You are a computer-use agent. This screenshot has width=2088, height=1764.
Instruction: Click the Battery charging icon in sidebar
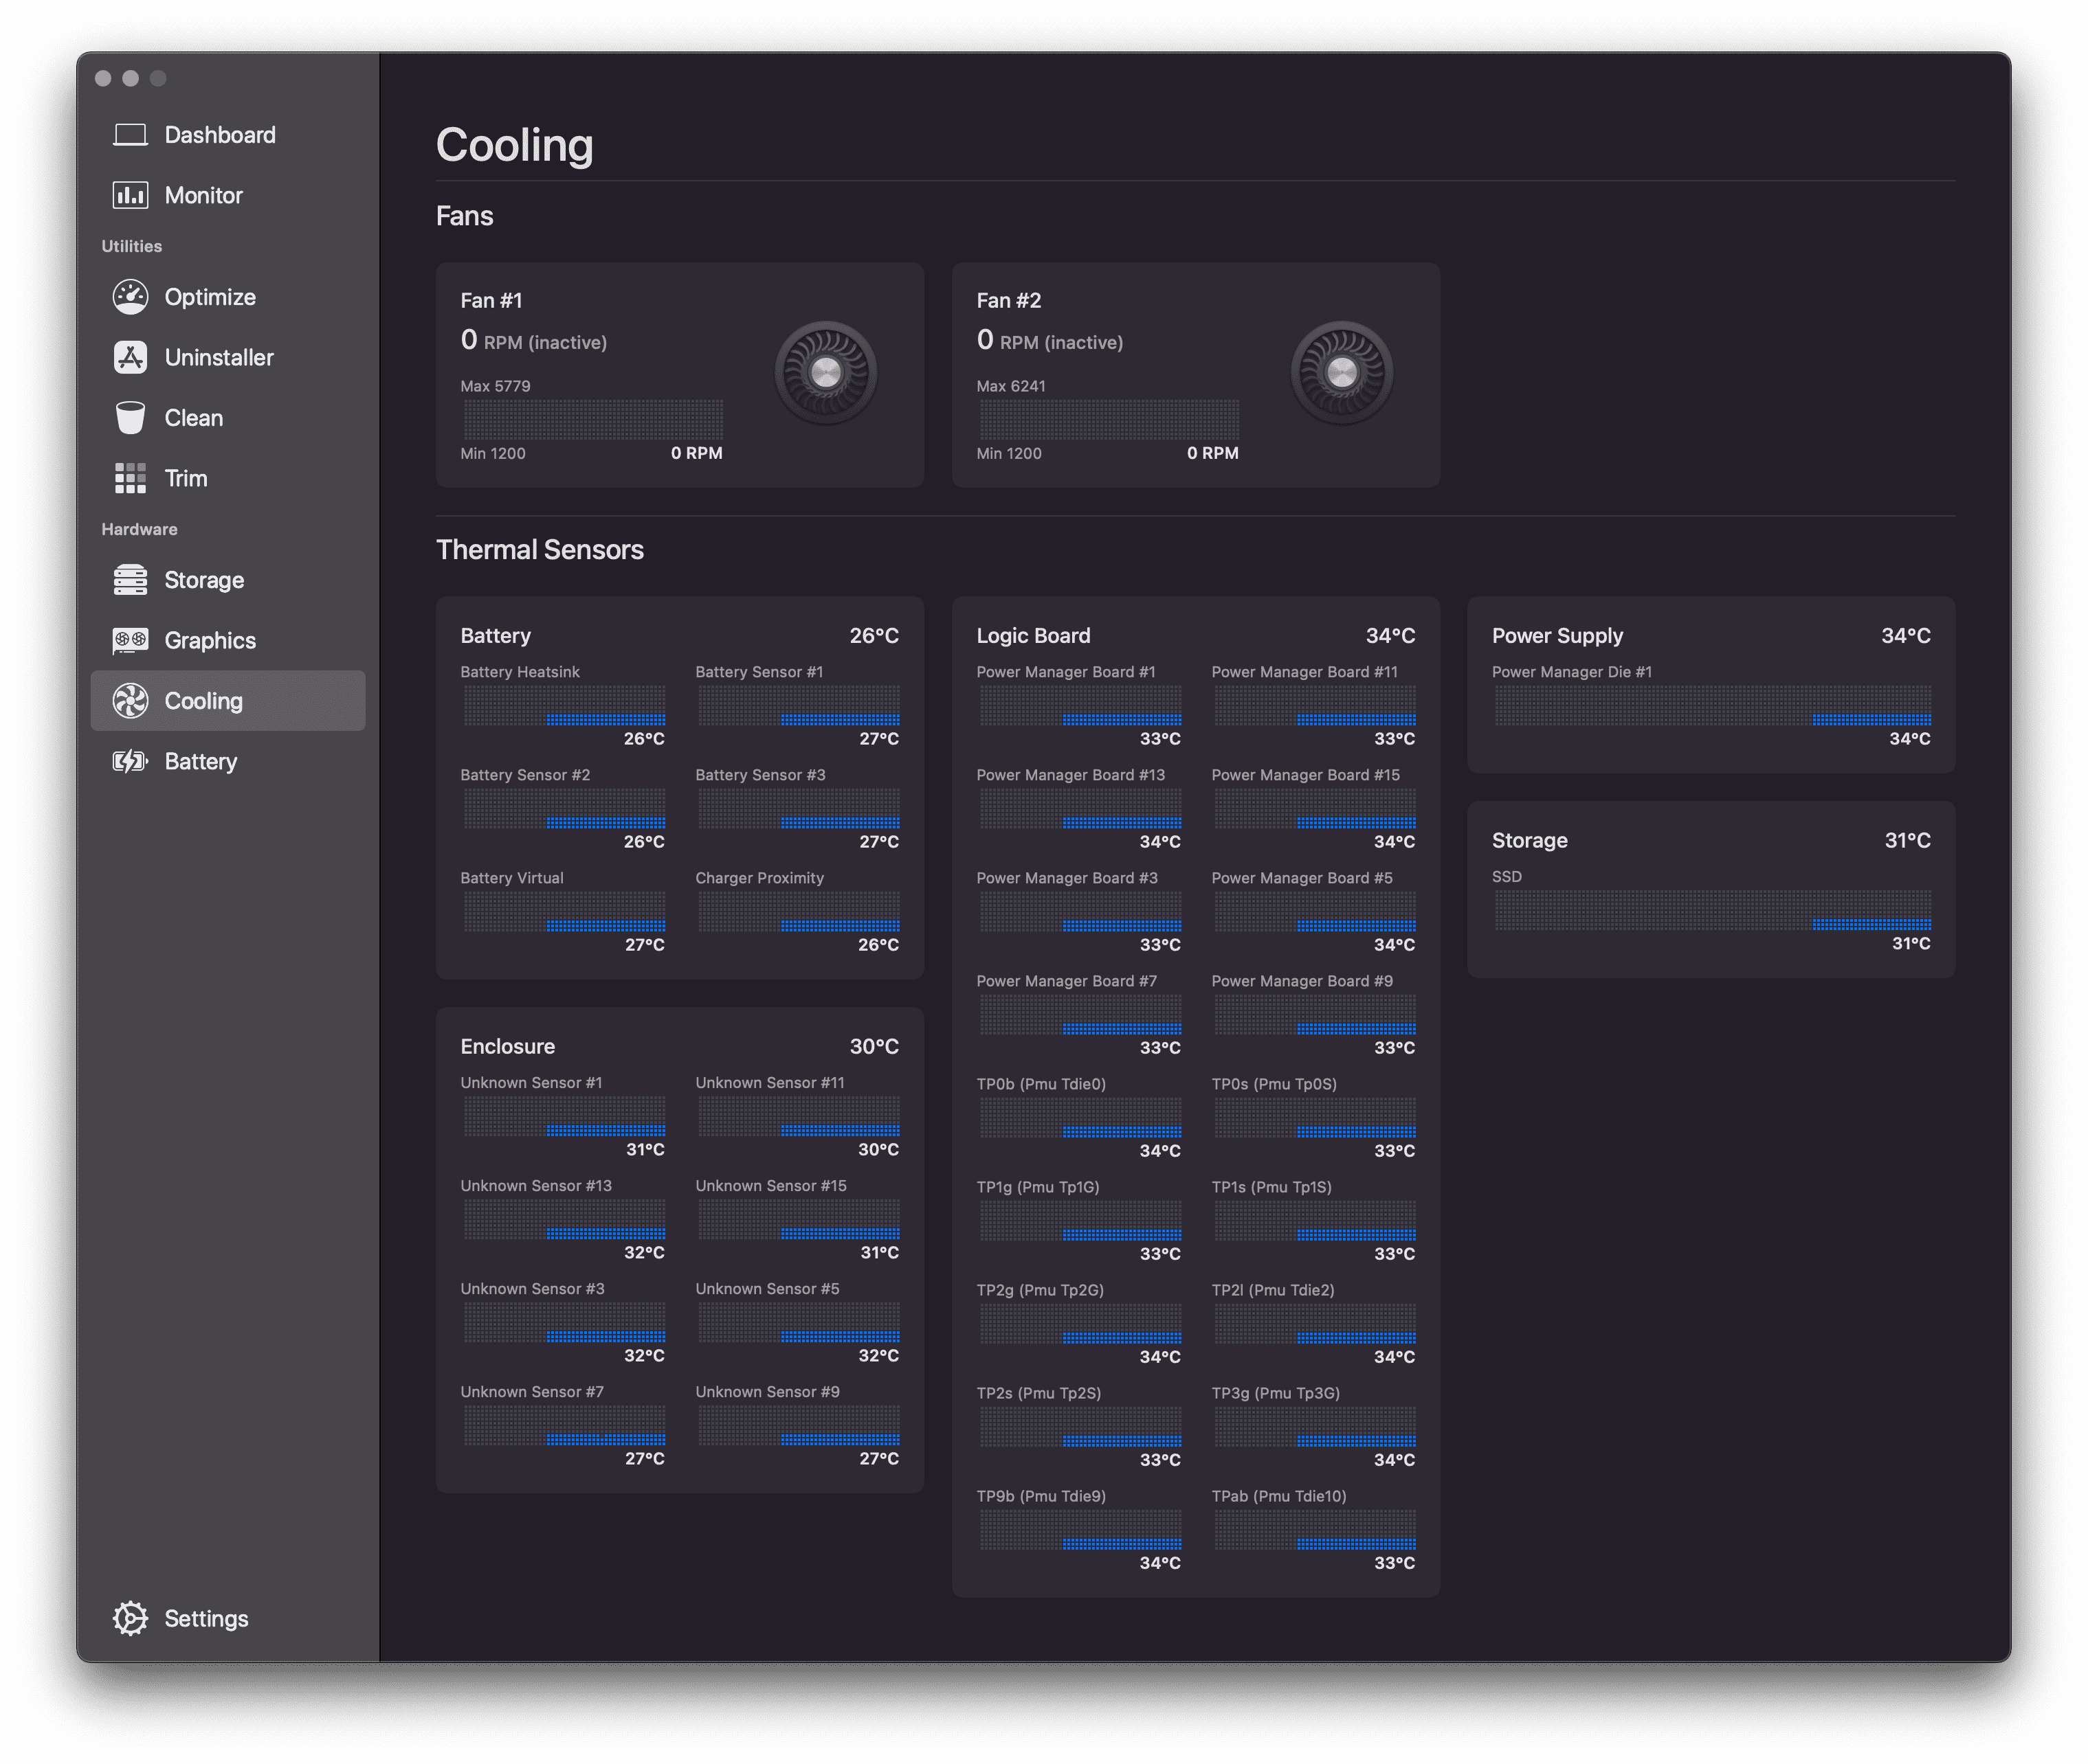click(x=130, y=761)
